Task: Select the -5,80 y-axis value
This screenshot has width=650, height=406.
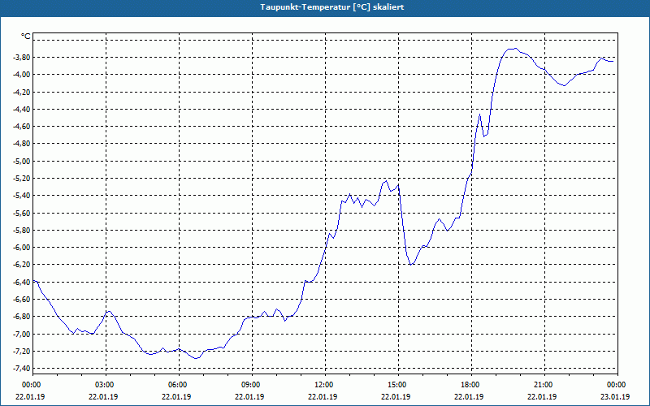Action: coord(22,231)
